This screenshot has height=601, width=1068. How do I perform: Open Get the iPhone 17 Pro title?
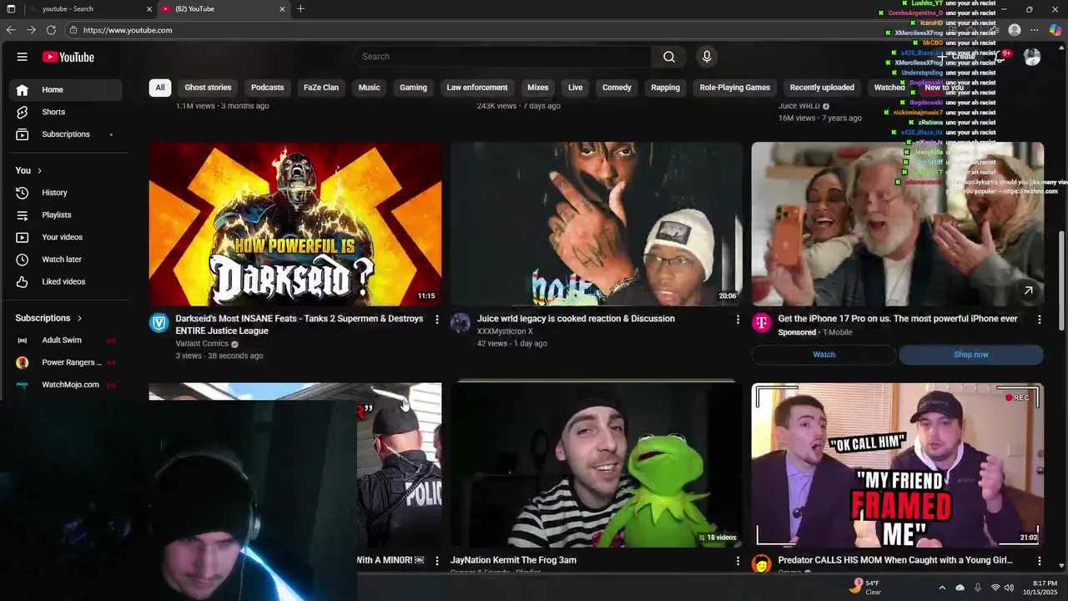pos(898,319)
